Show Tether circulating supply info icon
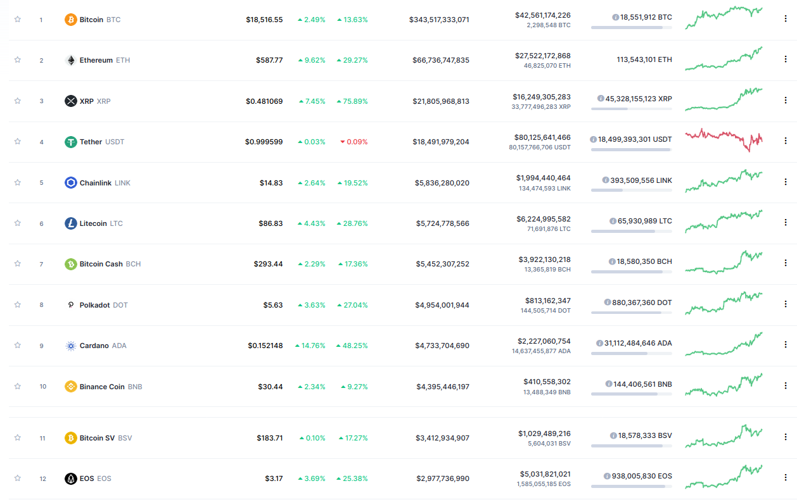This screenshot has width=797, height=500. point(593,139)
